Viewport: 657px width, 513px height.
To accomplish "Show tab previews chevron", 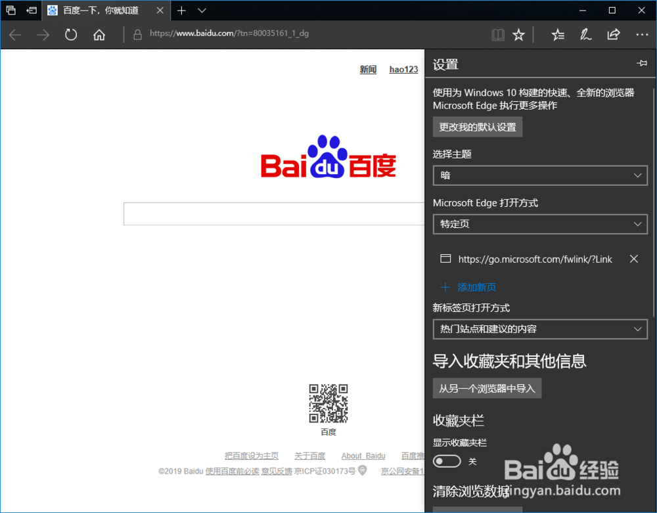I will (202, 11).
